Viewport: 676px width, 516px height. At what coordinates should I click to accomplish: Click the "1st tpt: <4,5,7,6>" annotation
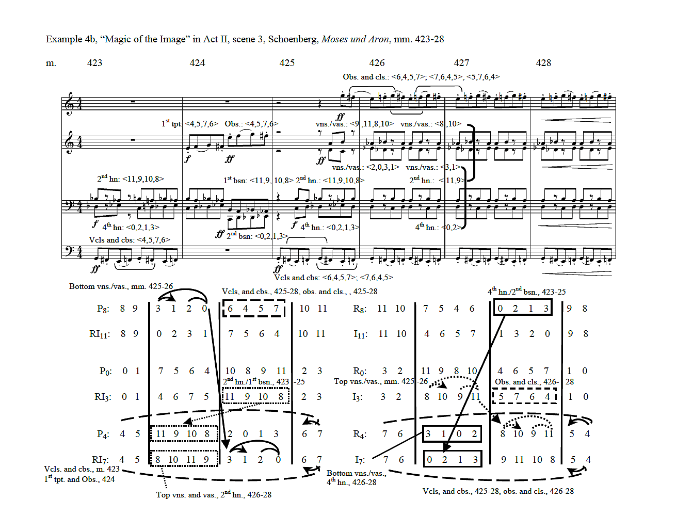click(190, 124)
